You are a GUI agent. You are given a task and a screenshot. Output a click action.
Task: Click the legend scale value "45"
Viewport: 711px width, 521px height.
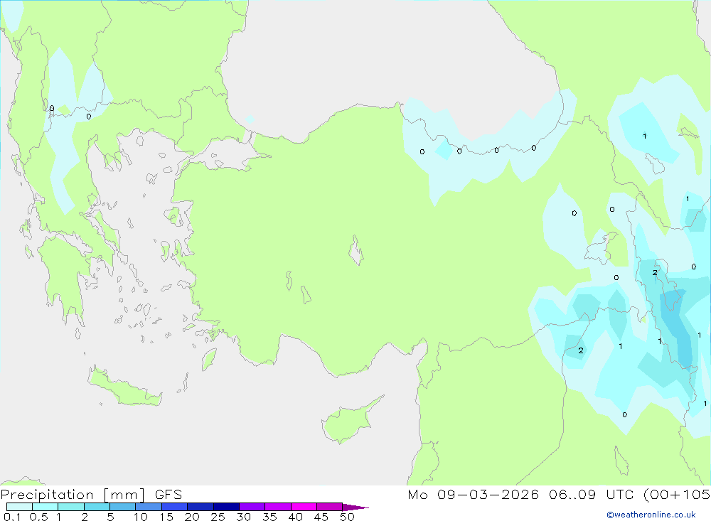click(321, 517)
